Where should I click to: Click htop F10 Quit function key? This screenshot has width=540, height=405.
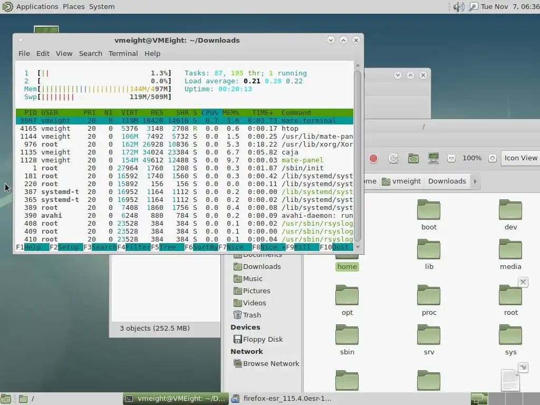pyautogui.click(x=336, y=247)
